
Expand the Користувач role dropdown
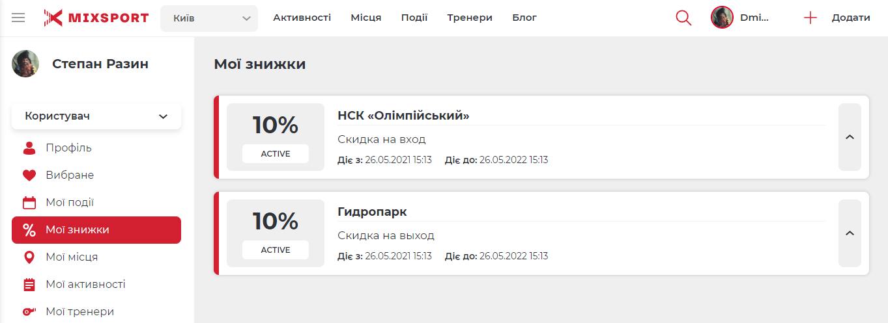(96, 116)
